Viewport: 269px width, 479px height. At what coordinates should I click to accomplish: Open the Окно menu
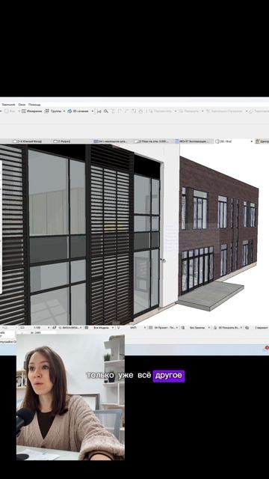pos(22,105)
